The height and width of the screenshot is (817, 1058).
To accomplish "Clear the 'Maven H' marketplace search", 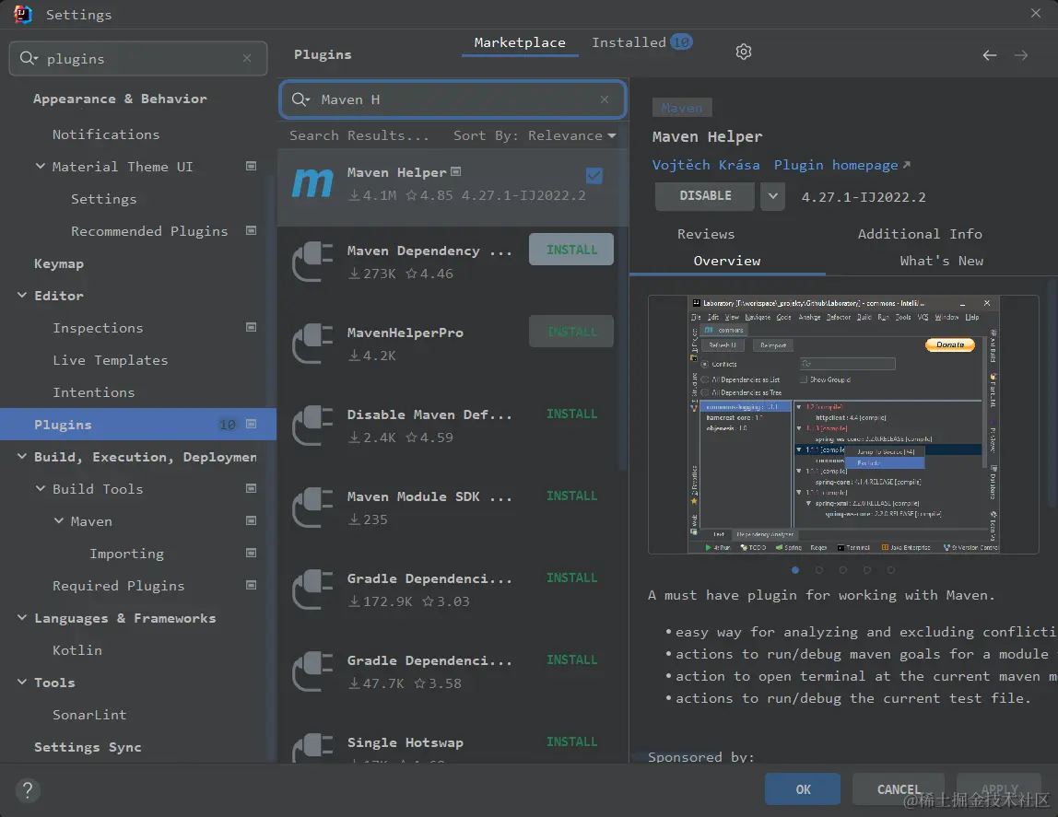I will pyautogui.click(x=605, y=99).
